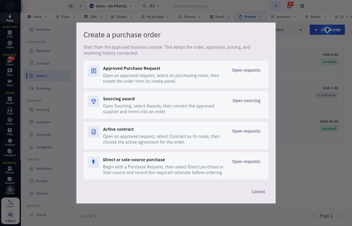Viewport: 352px width, 226px height.
Task: Click the settings gear icon
Action: click(71, 6)
